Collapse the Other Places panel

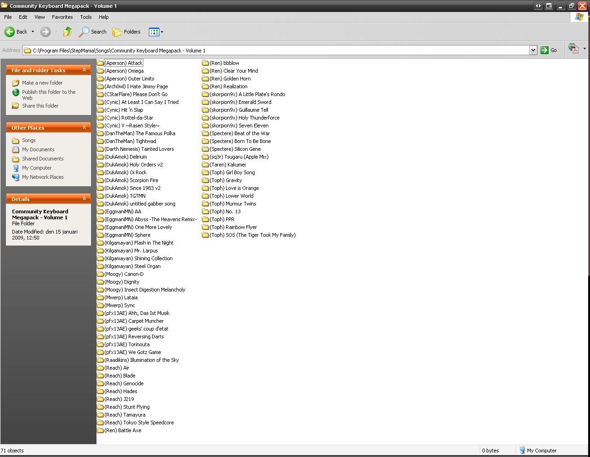[x=84, y=127]
